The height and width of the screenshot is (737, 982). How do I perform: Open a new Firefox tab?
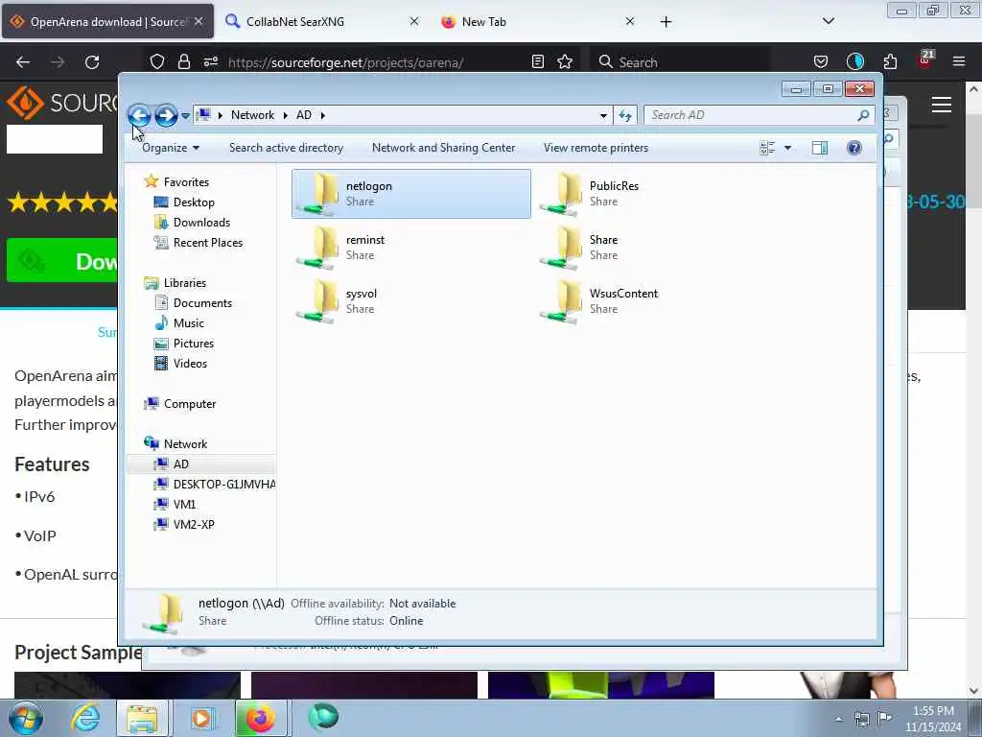(x=666, y=22)
